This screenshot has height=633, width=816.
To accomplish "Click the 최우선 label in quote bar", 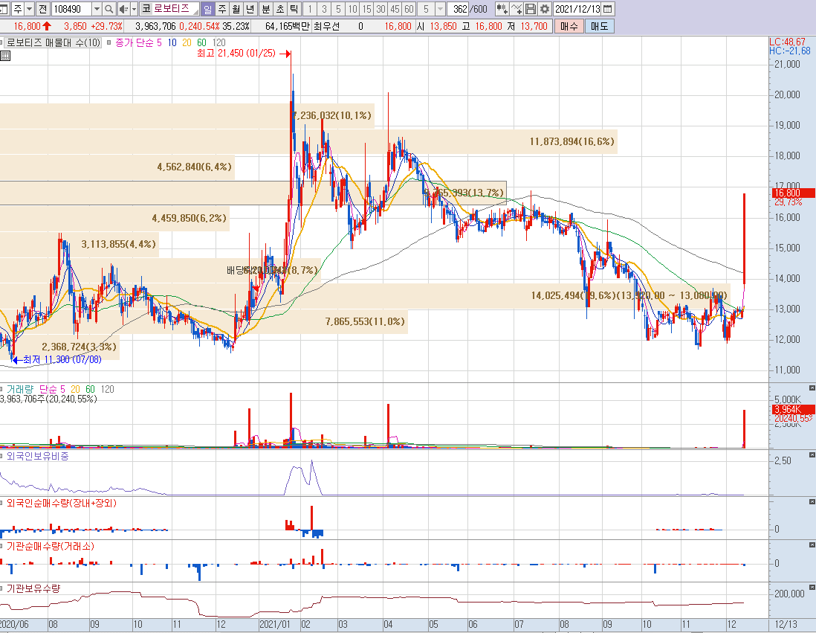I will click(x=327, y=26).
